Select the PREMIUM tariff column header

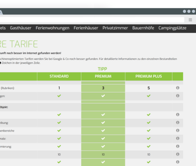103,76
